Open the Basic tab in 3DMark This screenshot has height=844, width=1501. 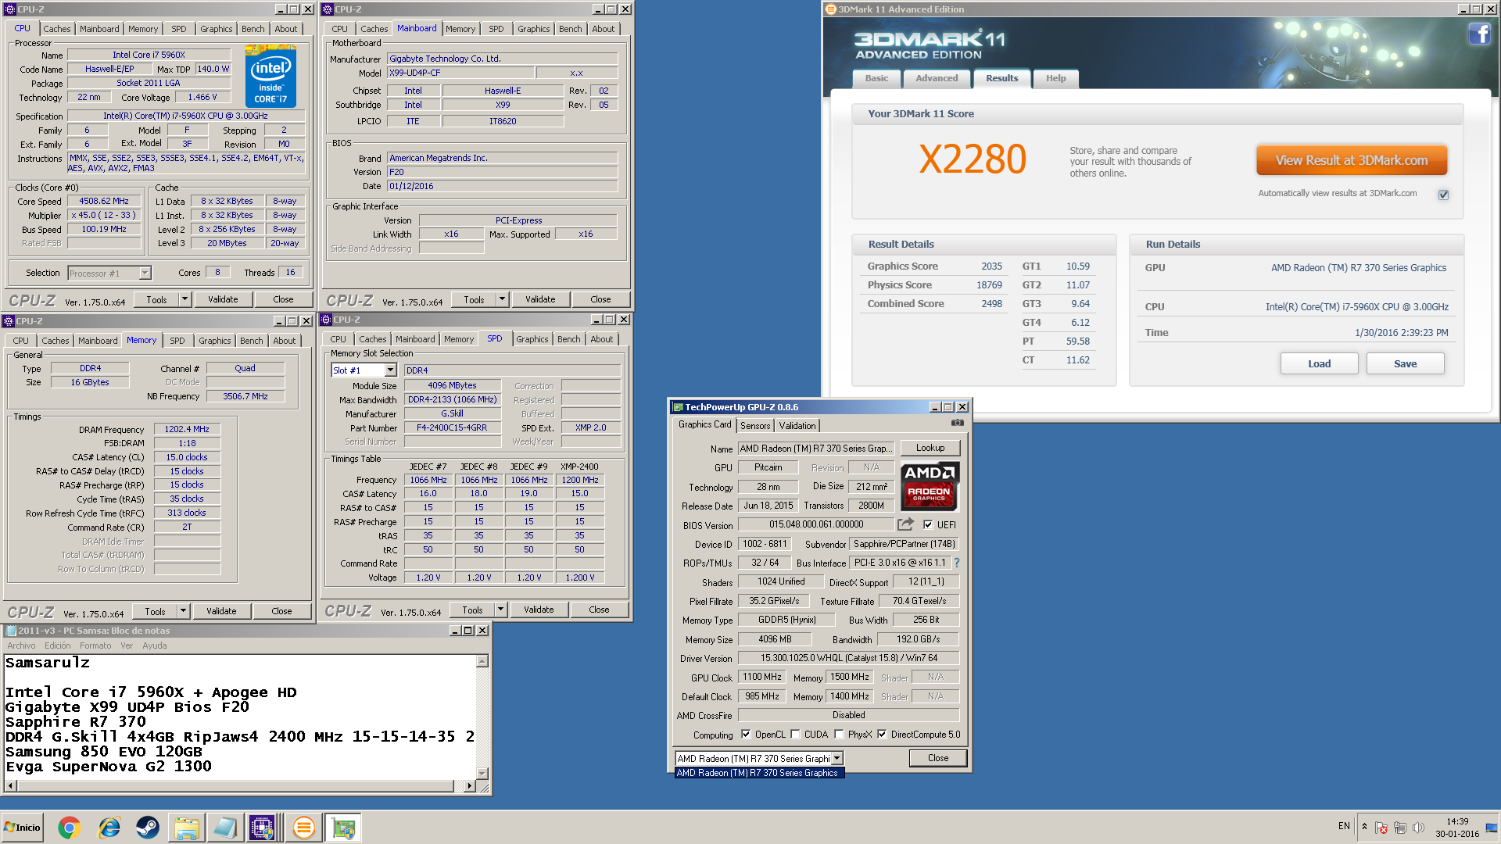click(x=876, y=78)
